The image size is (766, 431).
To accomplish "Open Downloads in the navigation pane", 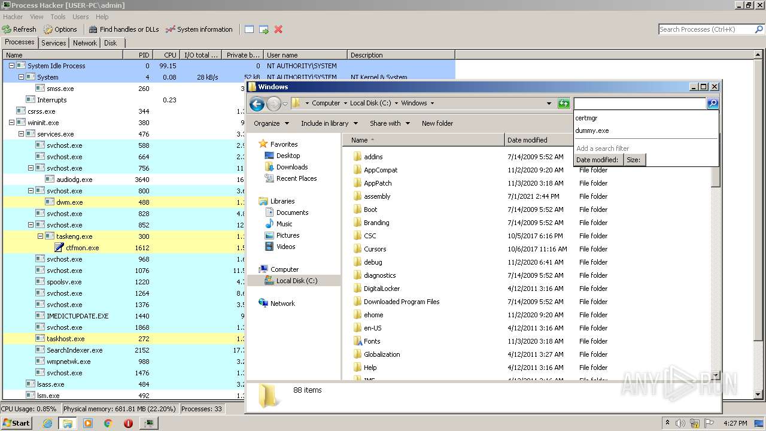I will [x=291, y=167].
